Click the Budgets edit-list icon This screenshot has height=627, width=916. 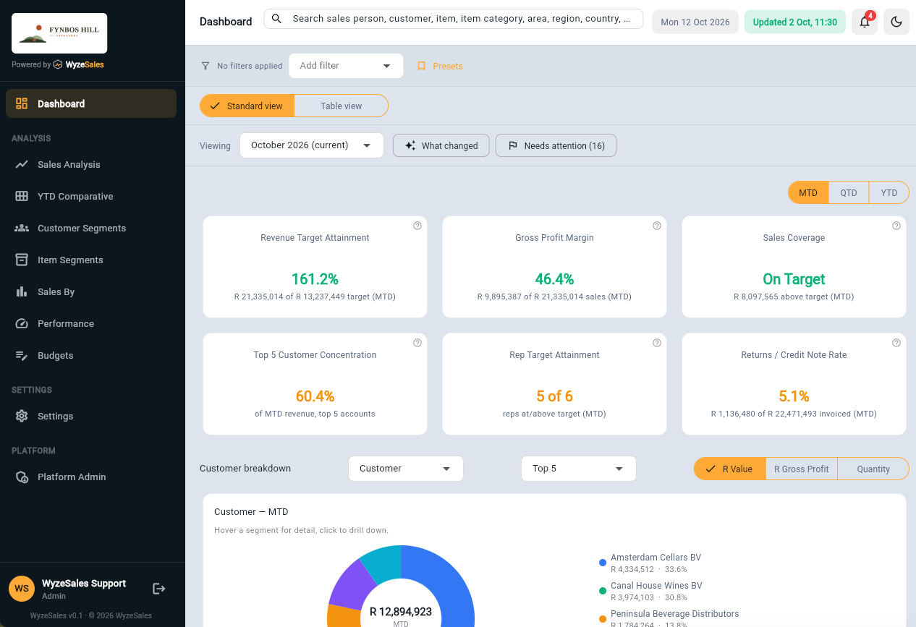[22, 355]
